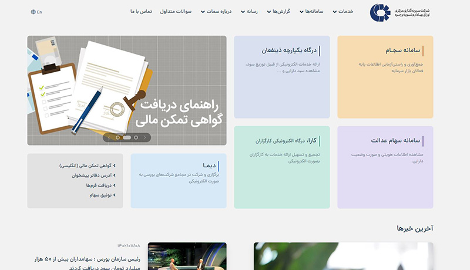Open the گزارش‌ها menu
Viewport: 470px width, 270px height.
click(x=281, y=11)
